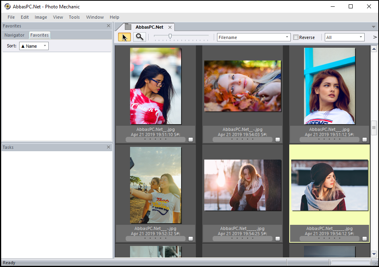This screenshot has height=267, width=379.
Task: Click filename label AbbasPC.Net____.jpg
Action: (242, 228)
